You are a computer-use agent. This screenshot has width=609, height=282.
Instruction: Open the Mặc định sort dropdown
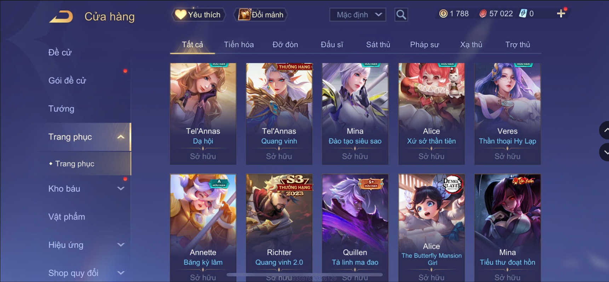[x=358, y=15]
